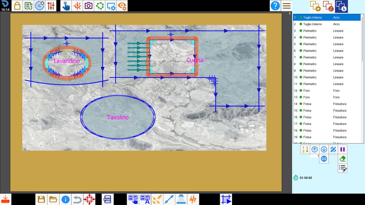Select row 2 Taglio Interno
Screen dimensions: 365x205
coord(327,24)
